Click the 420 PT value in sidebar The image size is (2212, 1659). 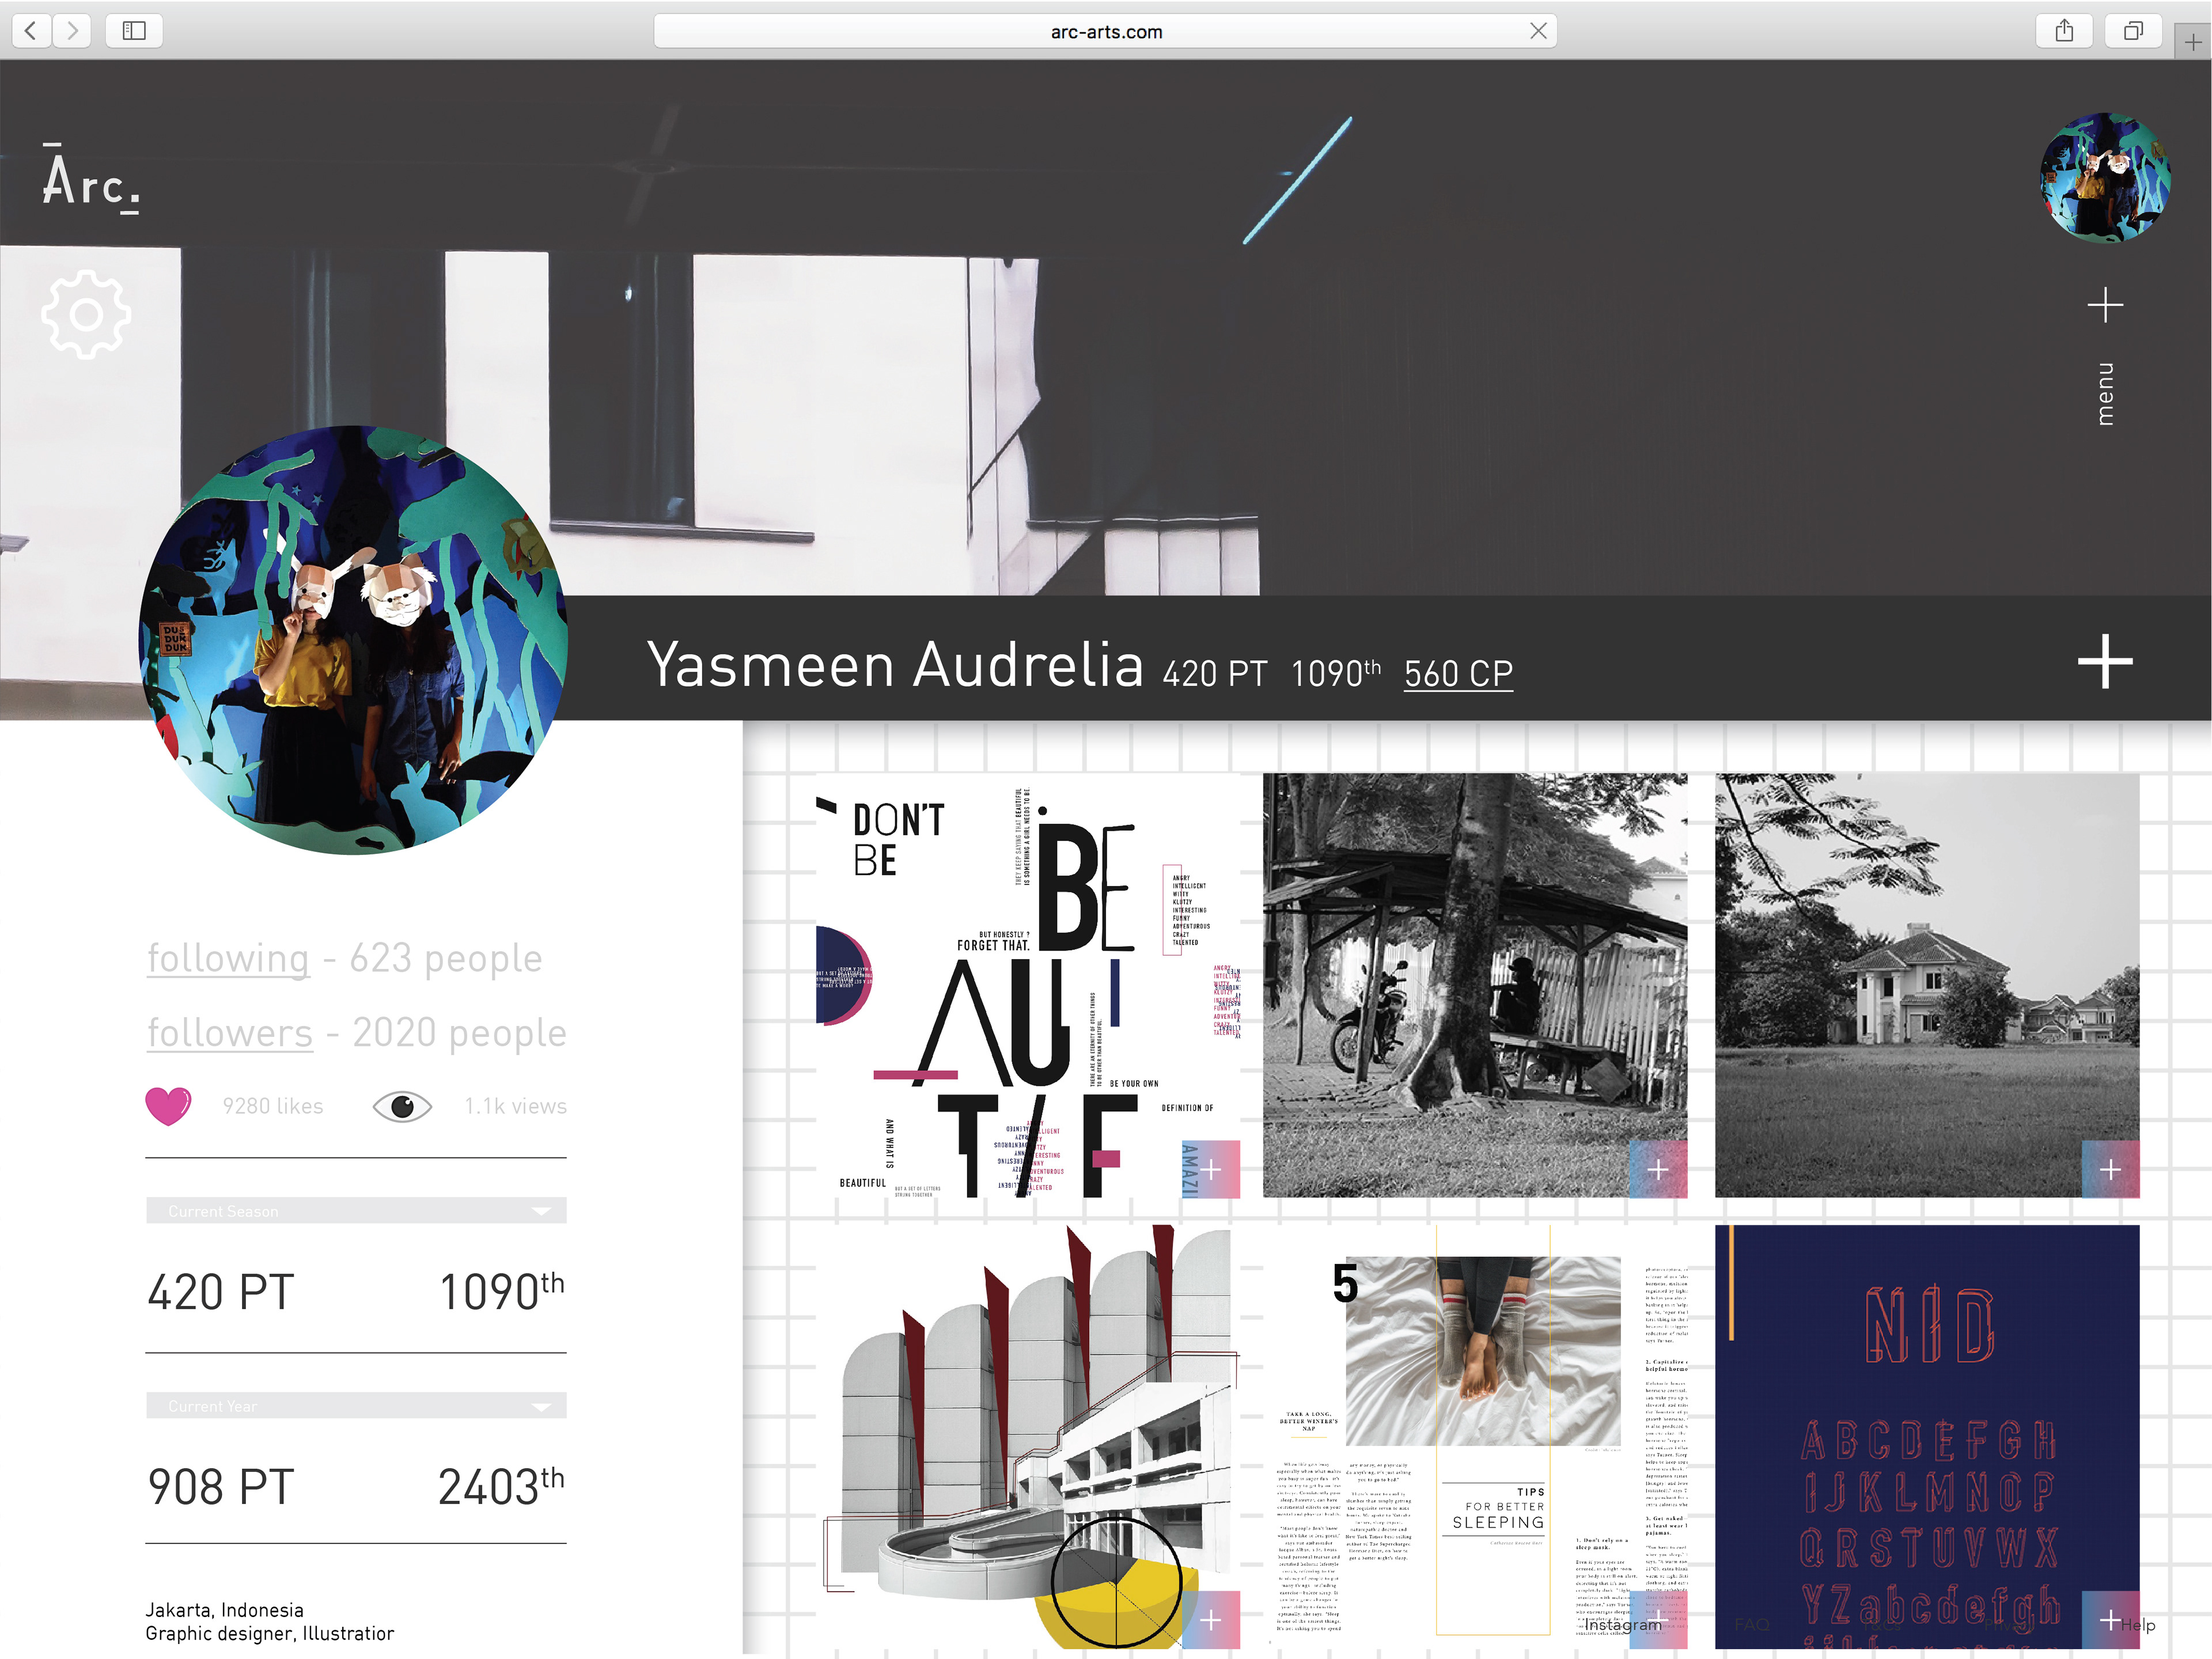(x=221, y=1291)
